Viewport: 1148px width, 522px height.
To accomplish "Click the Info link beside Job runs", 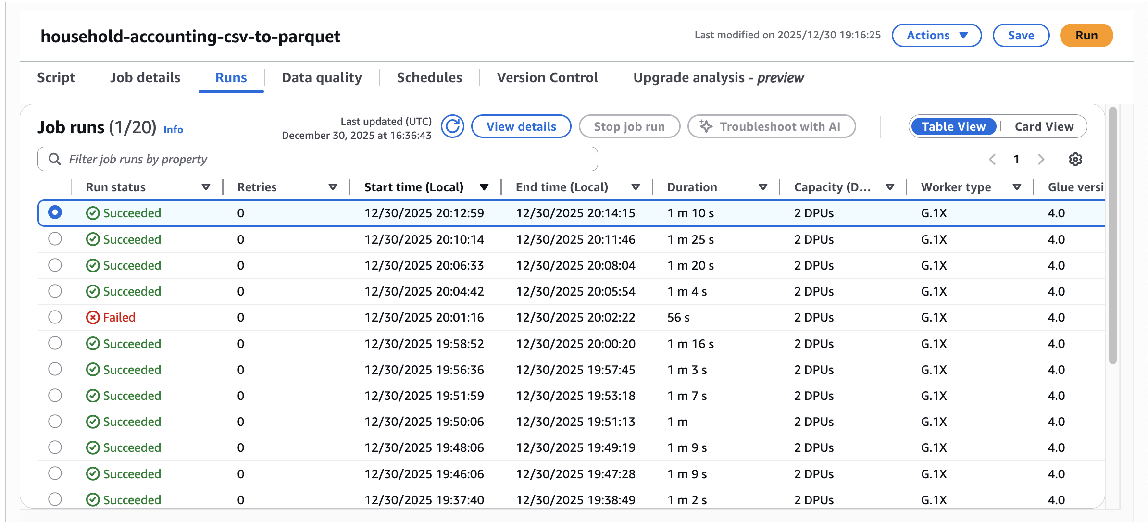I will [x=173, y=129].
